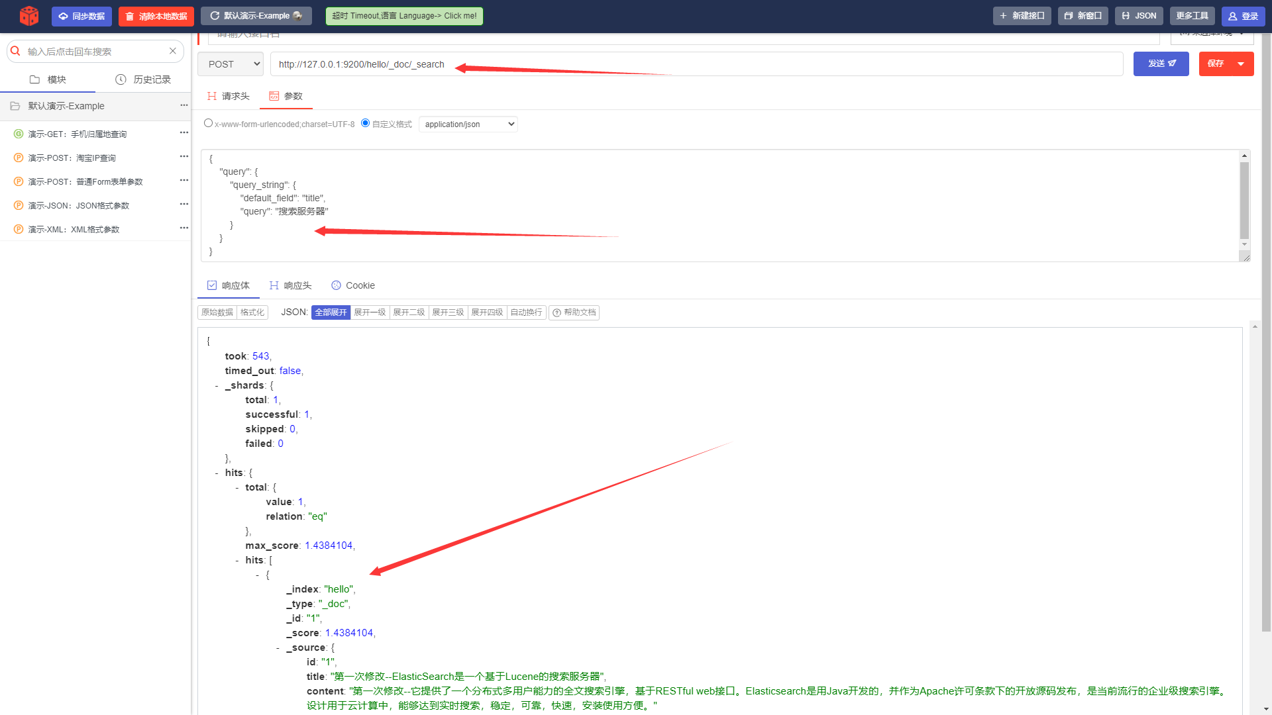Click the 发送 send button

(1161, 64)
